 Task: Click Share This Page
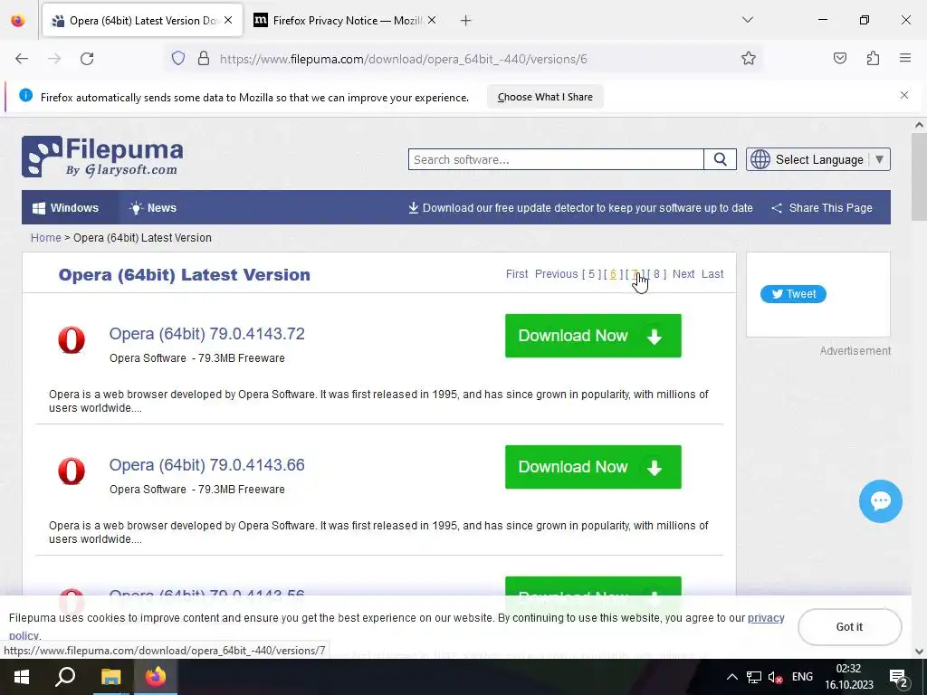[x=822, y=208]
